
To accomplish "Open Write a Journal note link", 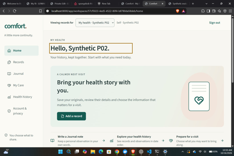I will click(78, 141).
